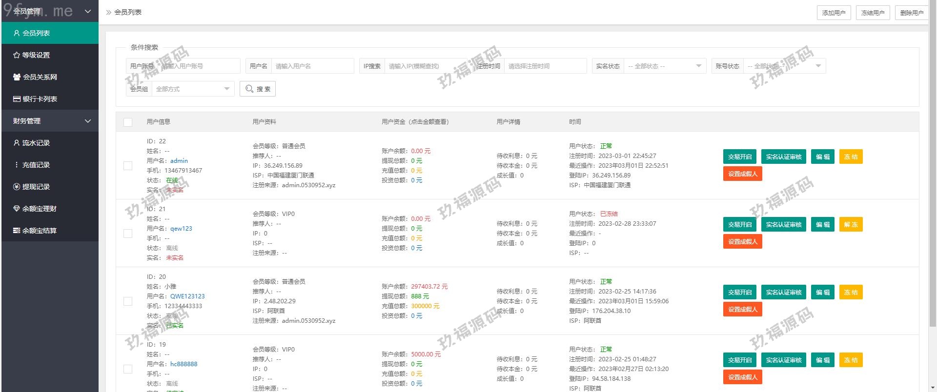The width and height of the screenshot is (937, 392).
Task: Expand the 会员组 dropdown
Action: point(192,89)
